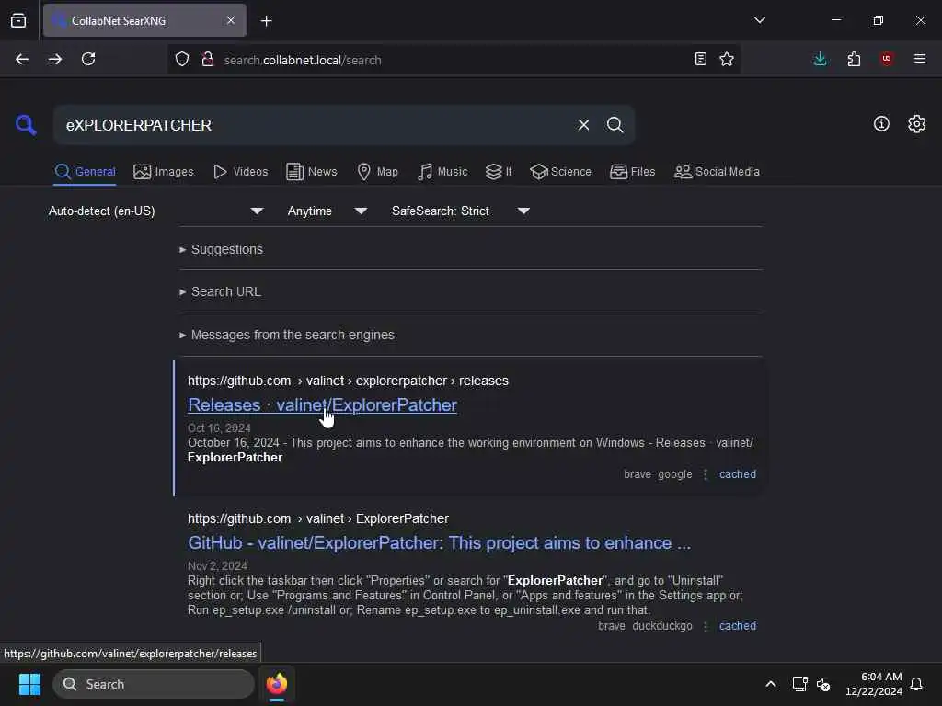Click the muted volume tray icon
942x706 pixels.
point(823,684)
